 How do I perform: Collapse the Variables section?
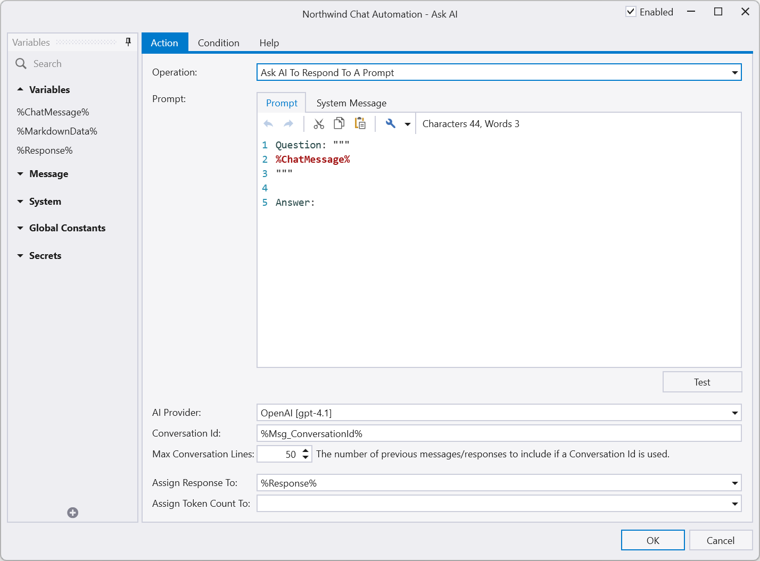[x=20, y=90]
